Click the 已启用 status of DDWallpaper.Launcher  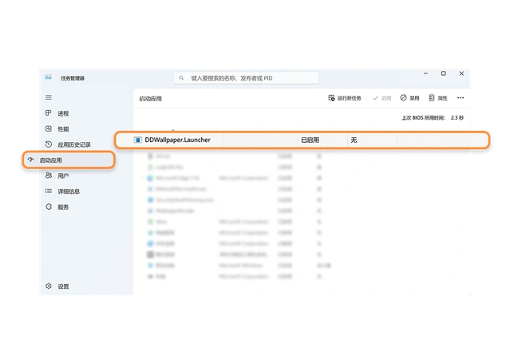point(310,140)
